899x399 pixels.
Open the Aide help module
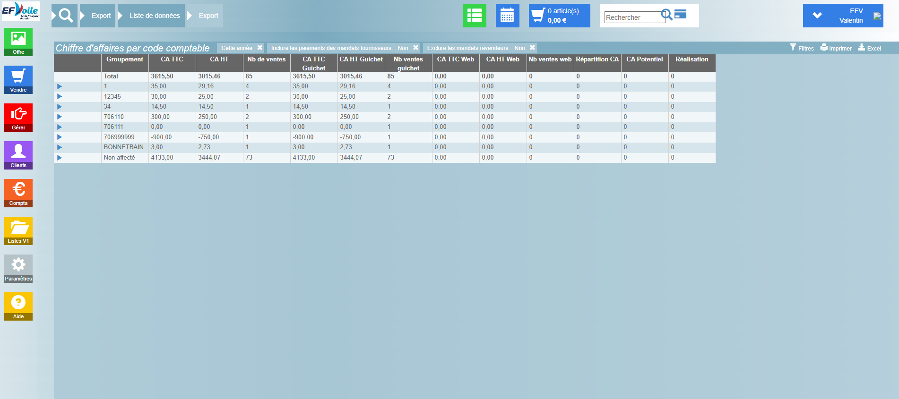coord(18,306)
